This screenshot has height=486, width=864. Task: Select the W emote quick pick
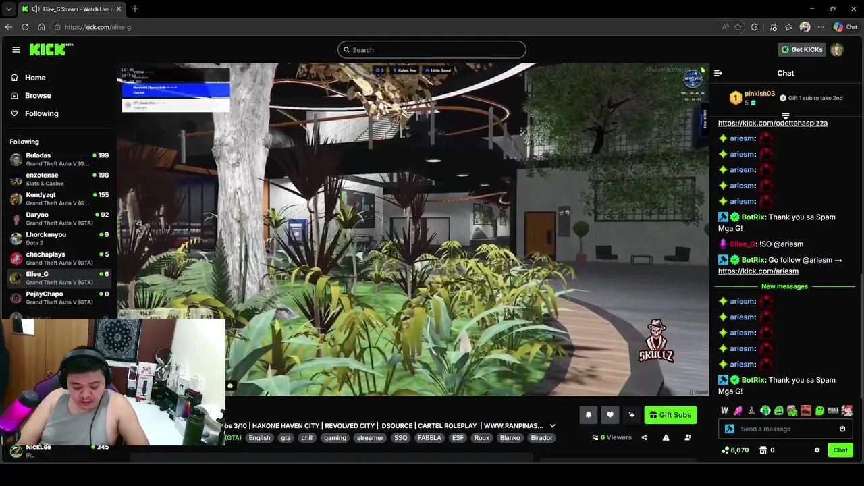[x=725, y=410]
